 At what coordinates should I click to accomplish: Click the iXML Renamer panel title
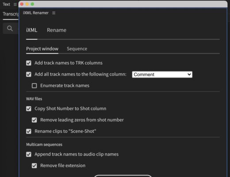tap(36, 13)
